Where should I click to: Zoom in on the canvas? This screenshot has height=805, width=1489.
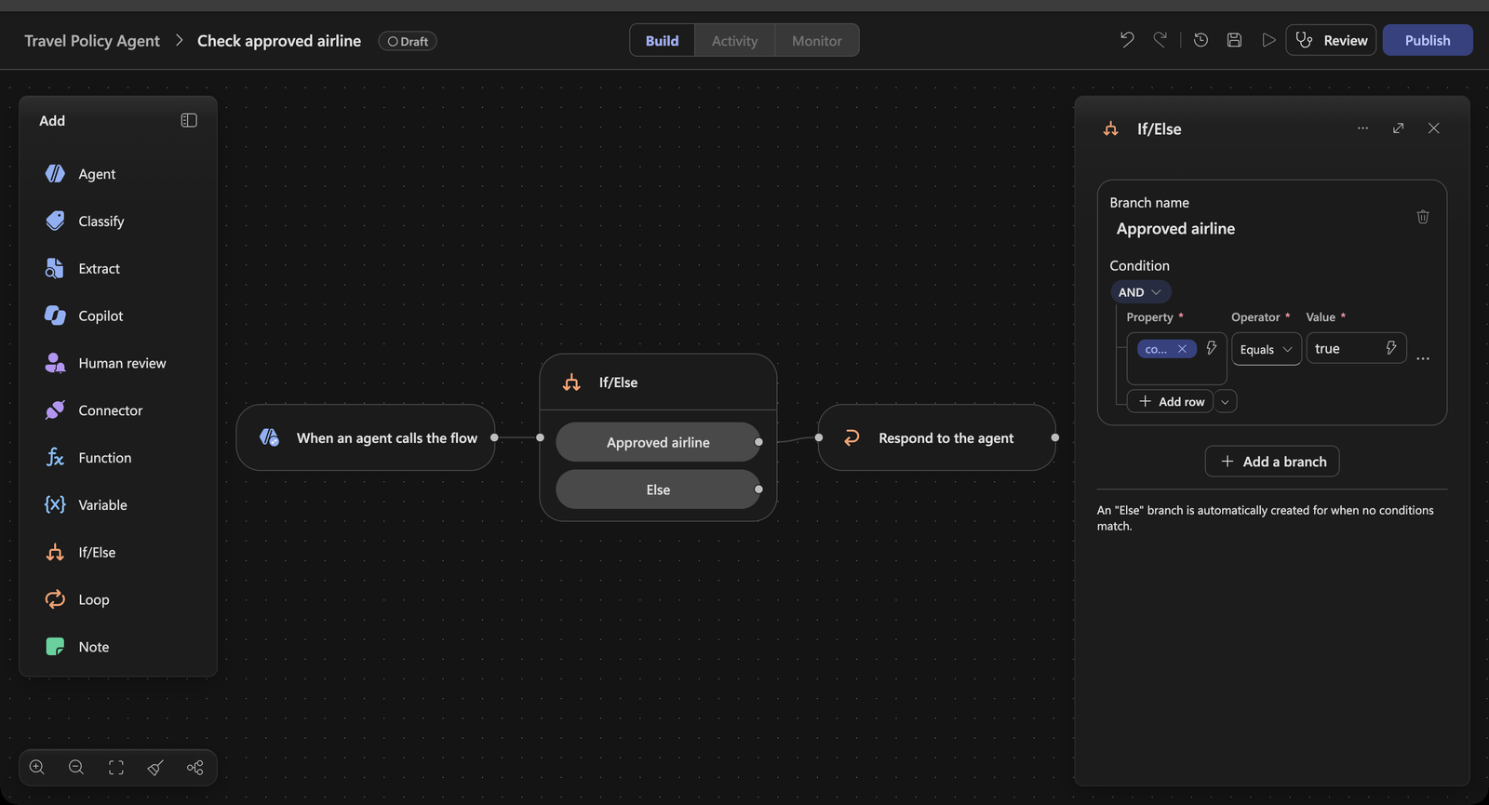tap(37, 768)
